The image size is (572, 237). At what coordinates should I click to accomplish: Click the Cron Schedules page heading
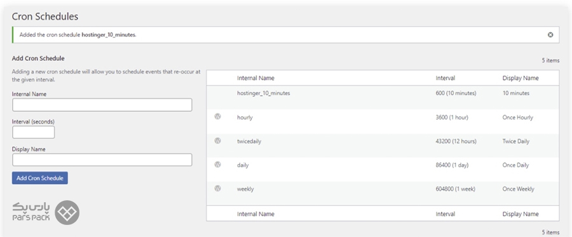pos(45,16)
